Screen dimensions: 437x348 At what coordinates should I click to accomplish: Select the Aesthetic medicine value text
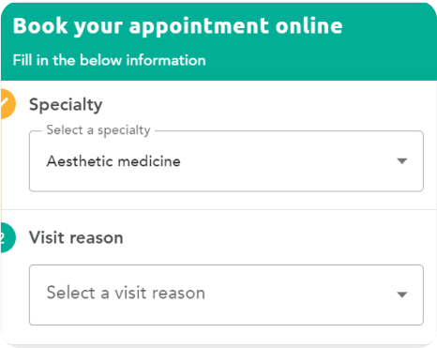tap(113, 161)
